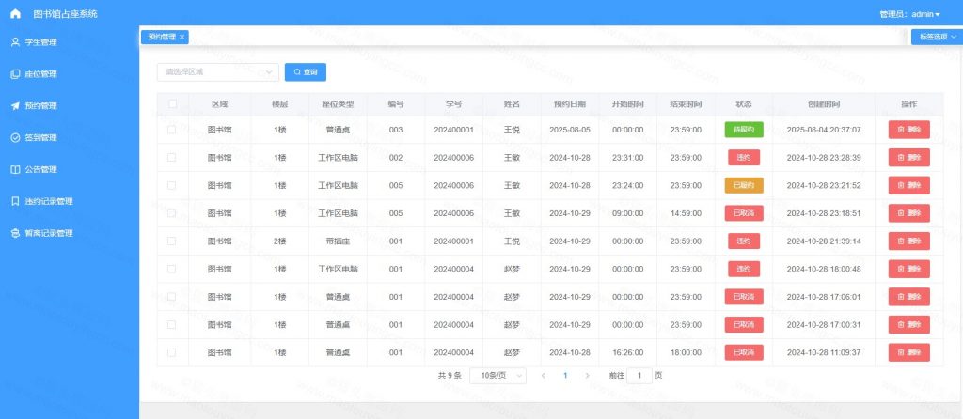This screenshot has width=963, height=419.
Task: Delete the reservation created 2024-10-28 23:18:51
Action: pos(909,213)
